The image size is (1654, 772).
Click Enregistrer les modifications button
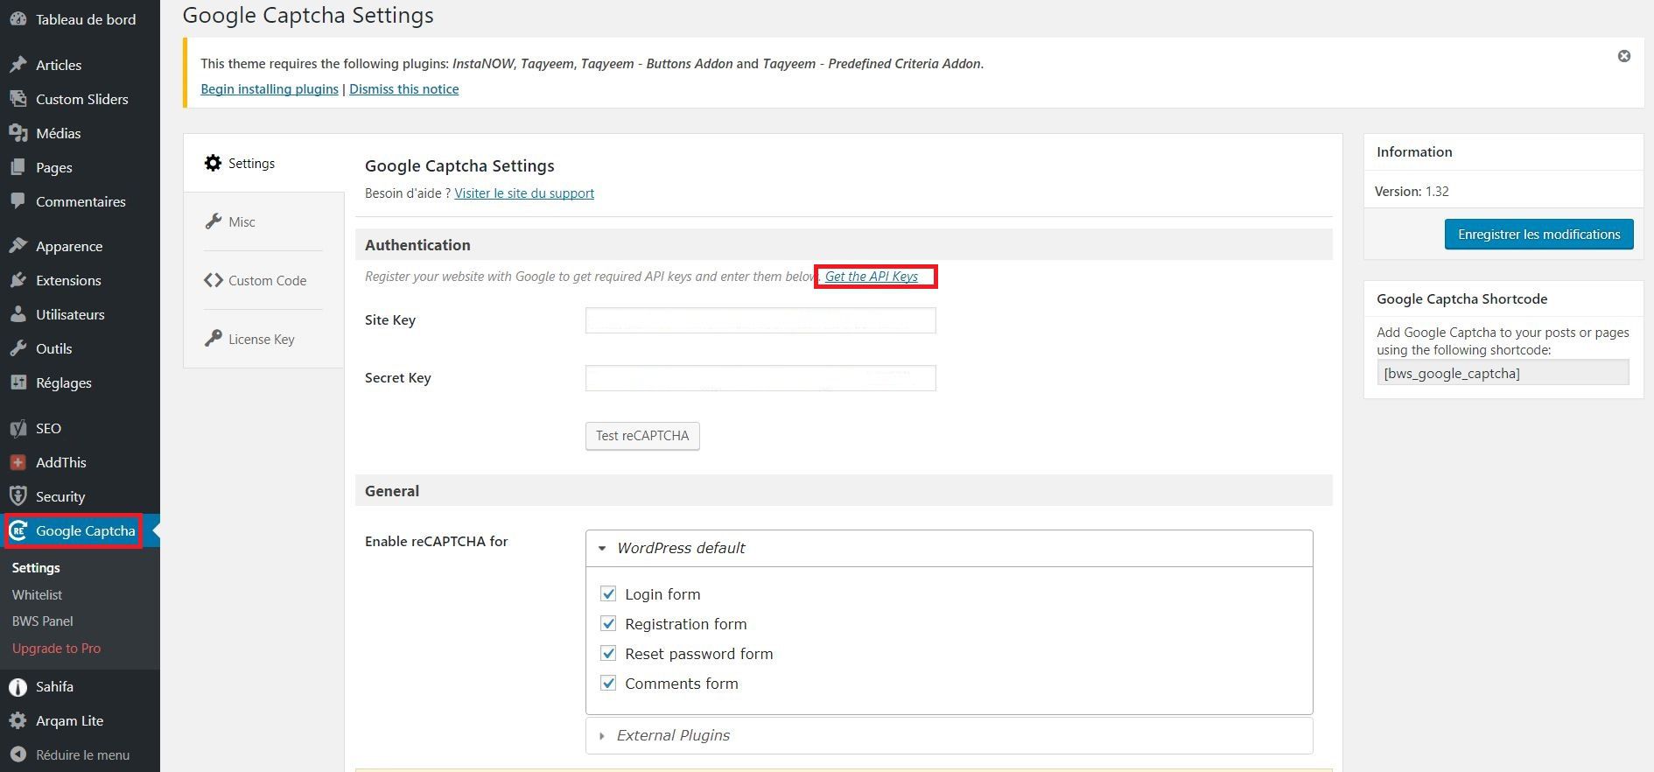1538,235
